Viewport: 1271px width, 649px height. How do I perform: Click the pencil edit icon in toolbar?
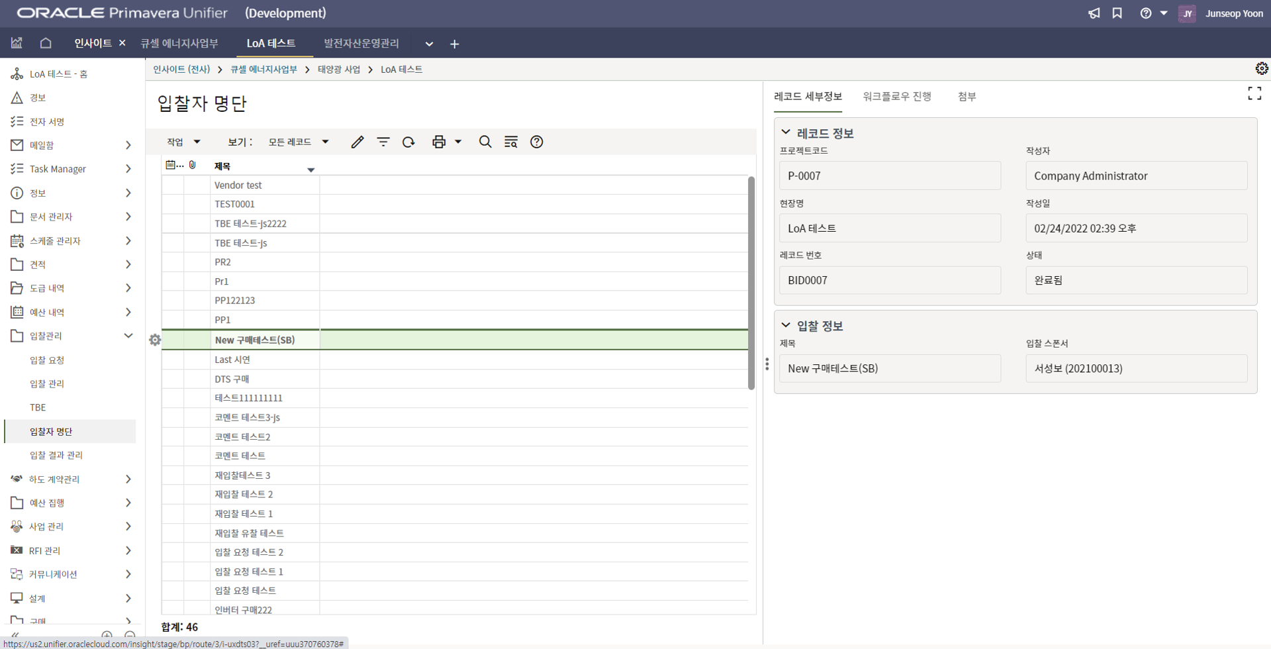tap(357, 142)
